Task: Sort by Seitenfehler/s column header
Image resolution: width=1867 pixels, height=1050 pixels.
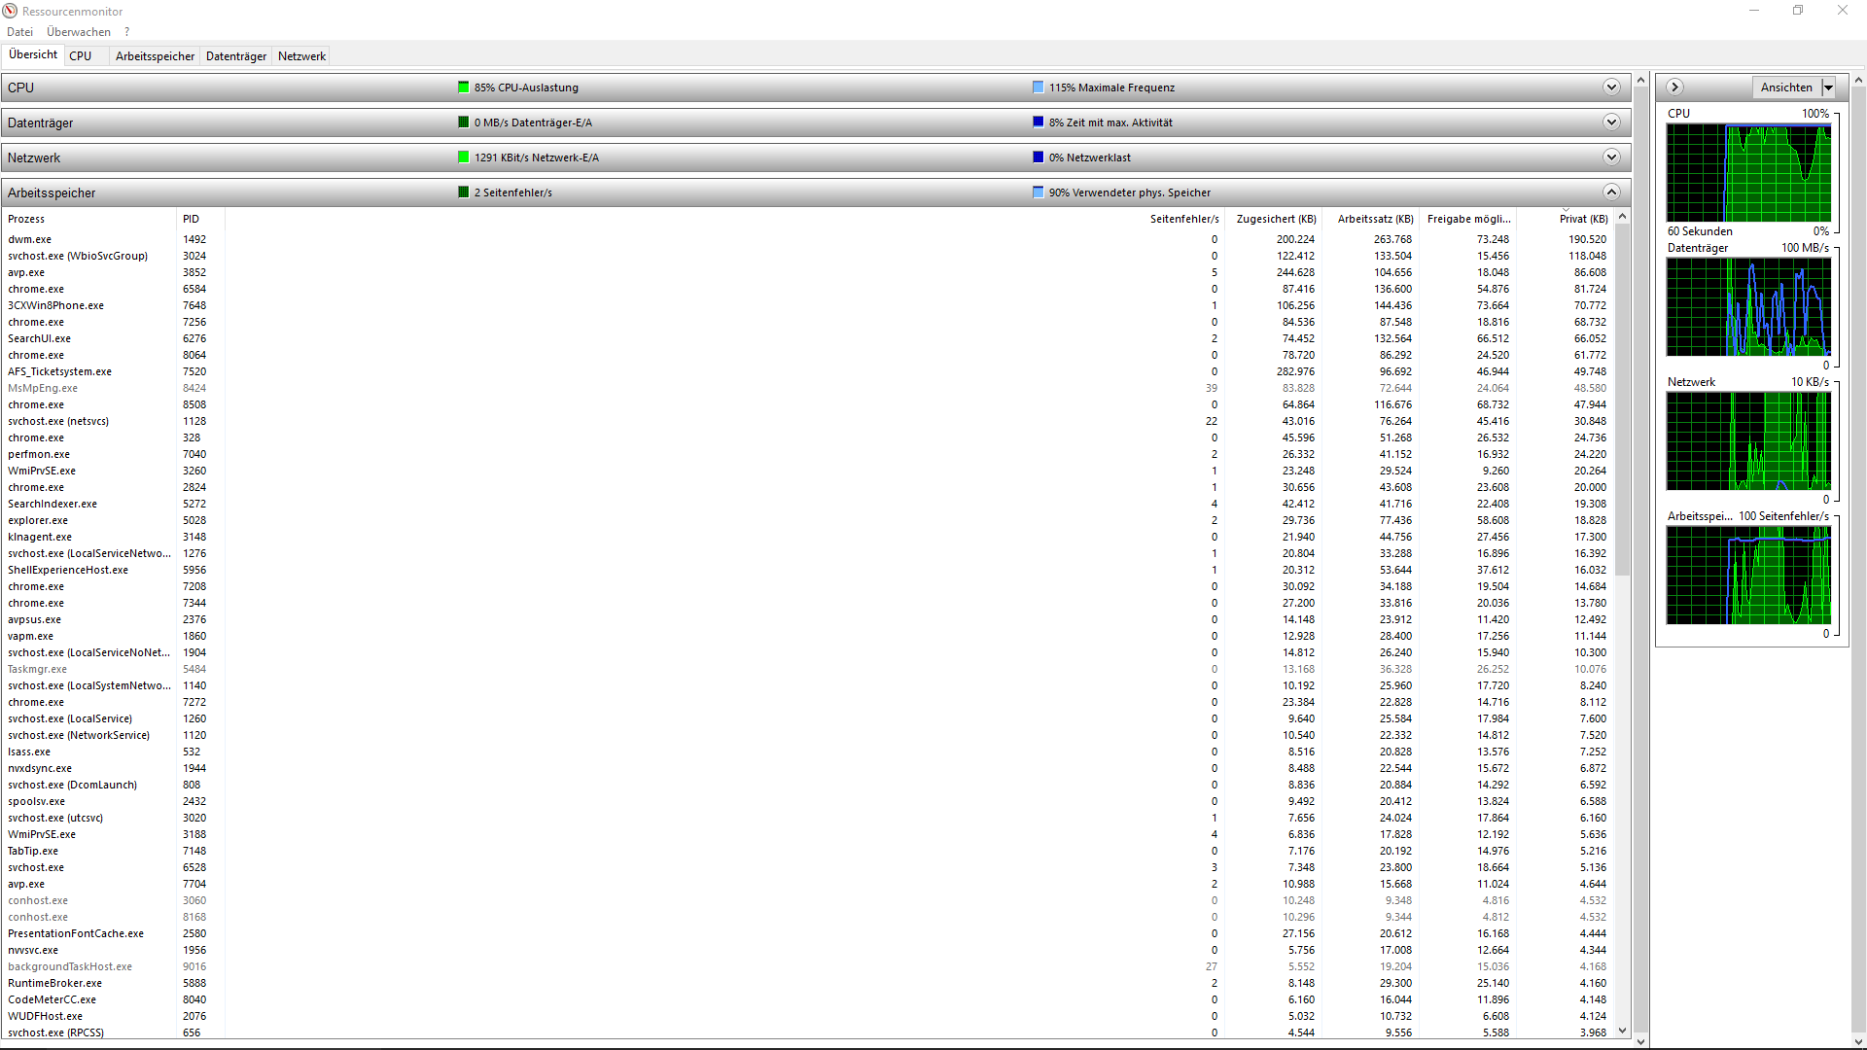Action: click(1183, 219)
